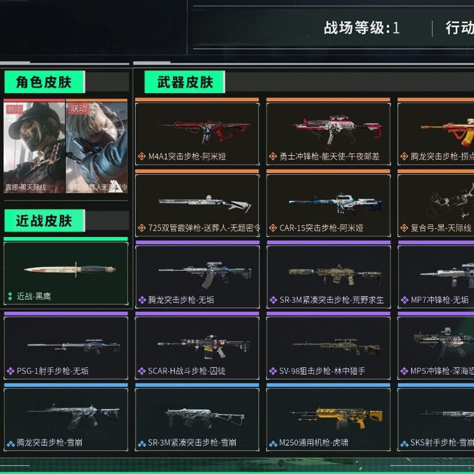Viewport: 474px width, 474px height.
Task: Choose the SCAR-H战斗步枪-囚徒 skin
Action: (x=197, y=348)
